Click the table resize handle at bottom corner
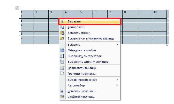This screenshot has height=104, width=174. [167, 45]
